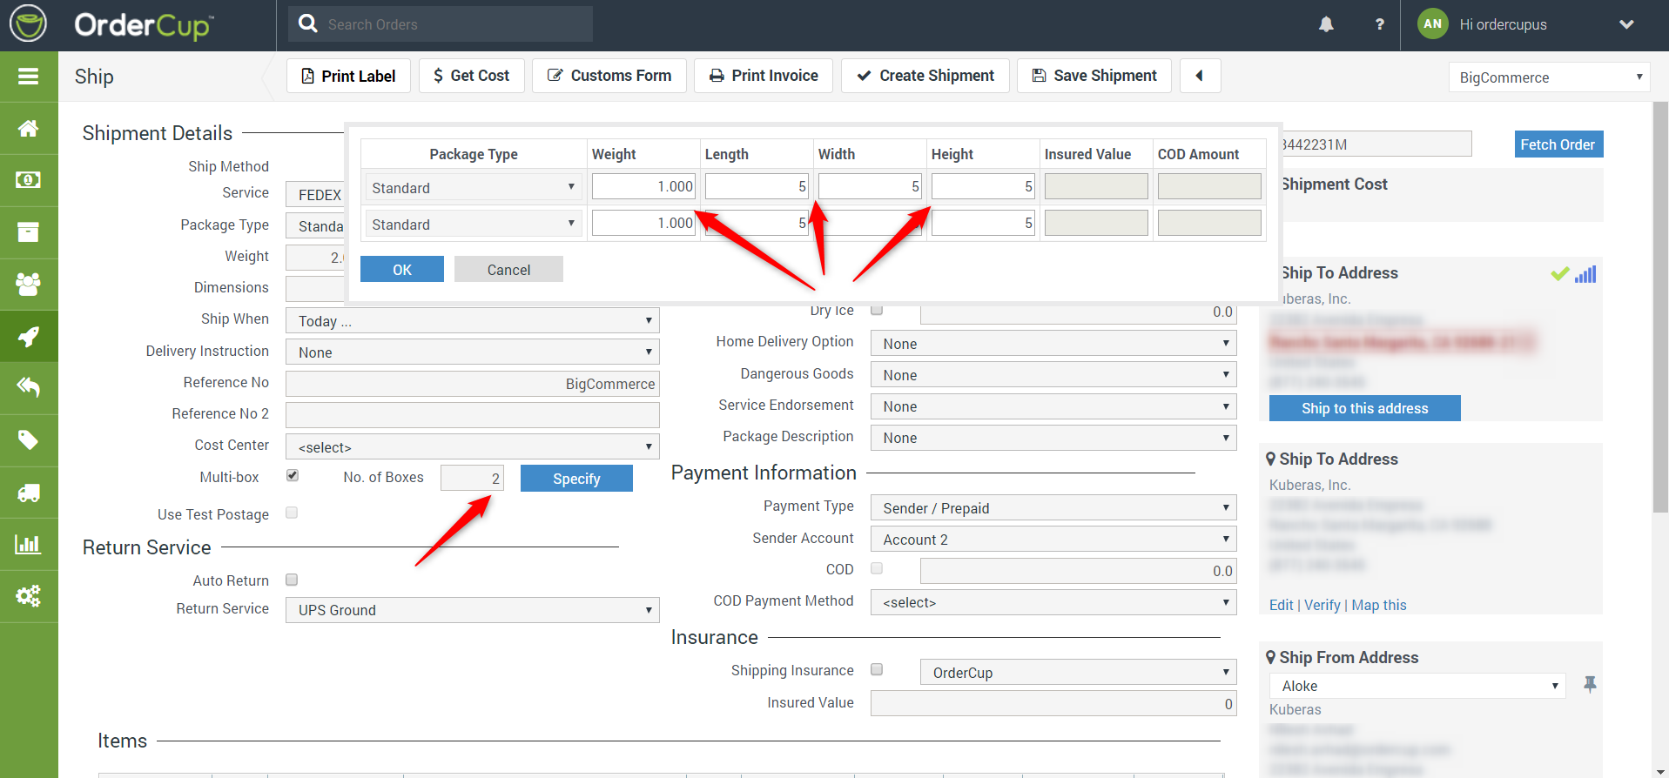Open the Aloke ship-from dropdown

[x=1417, y=686]
